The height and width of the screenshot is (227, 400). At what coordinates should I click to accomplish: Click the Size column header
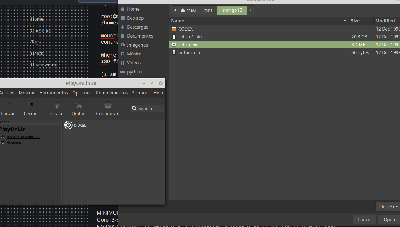point(361,21)
